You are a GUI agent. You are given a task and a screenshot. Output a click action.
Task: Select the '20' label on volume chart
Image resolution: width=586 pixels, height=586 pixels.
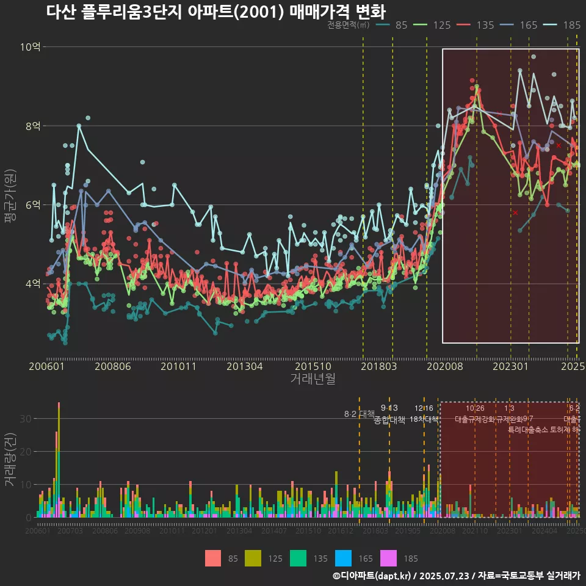pos(26,452)
